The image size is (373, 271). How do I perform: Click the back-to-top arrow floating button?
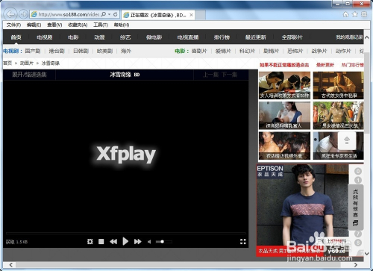pos(347,141)
